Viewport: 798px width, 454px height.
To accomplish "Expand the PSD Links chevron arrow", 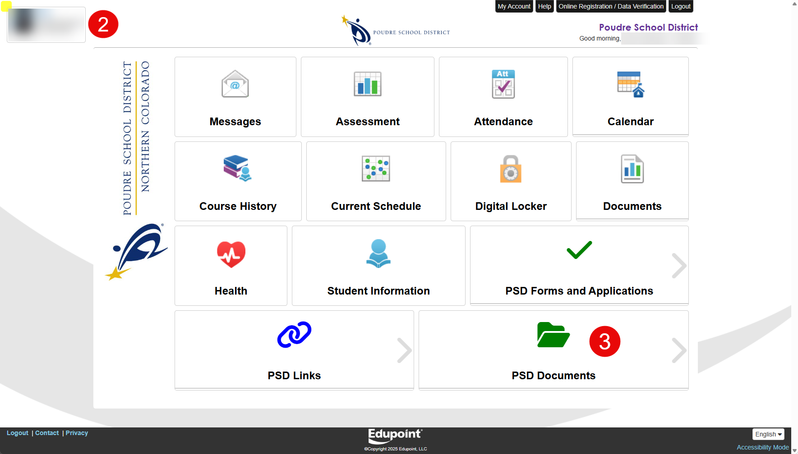I will click(x=404, y=350).
